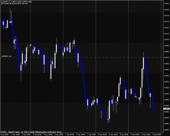Screen dimensions: 170x136
Task: Click the '7 Apr 18:00' time axis label
Action: (92, 135)
